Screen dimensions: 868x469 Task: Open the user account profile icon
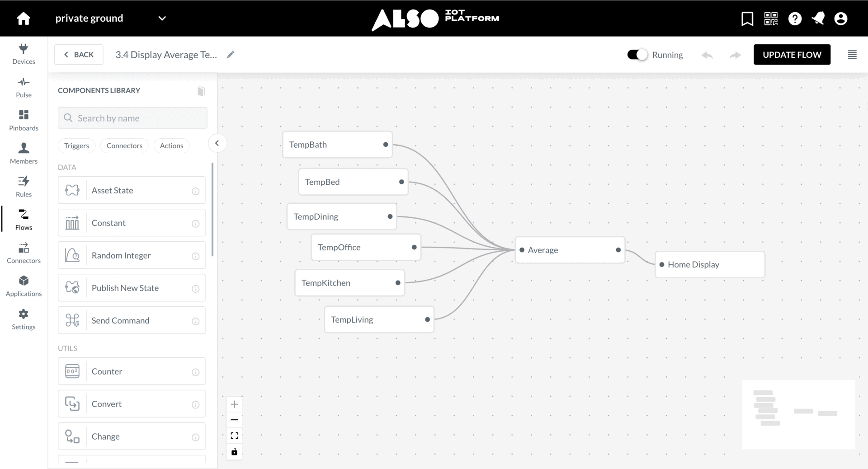[840, 19]
